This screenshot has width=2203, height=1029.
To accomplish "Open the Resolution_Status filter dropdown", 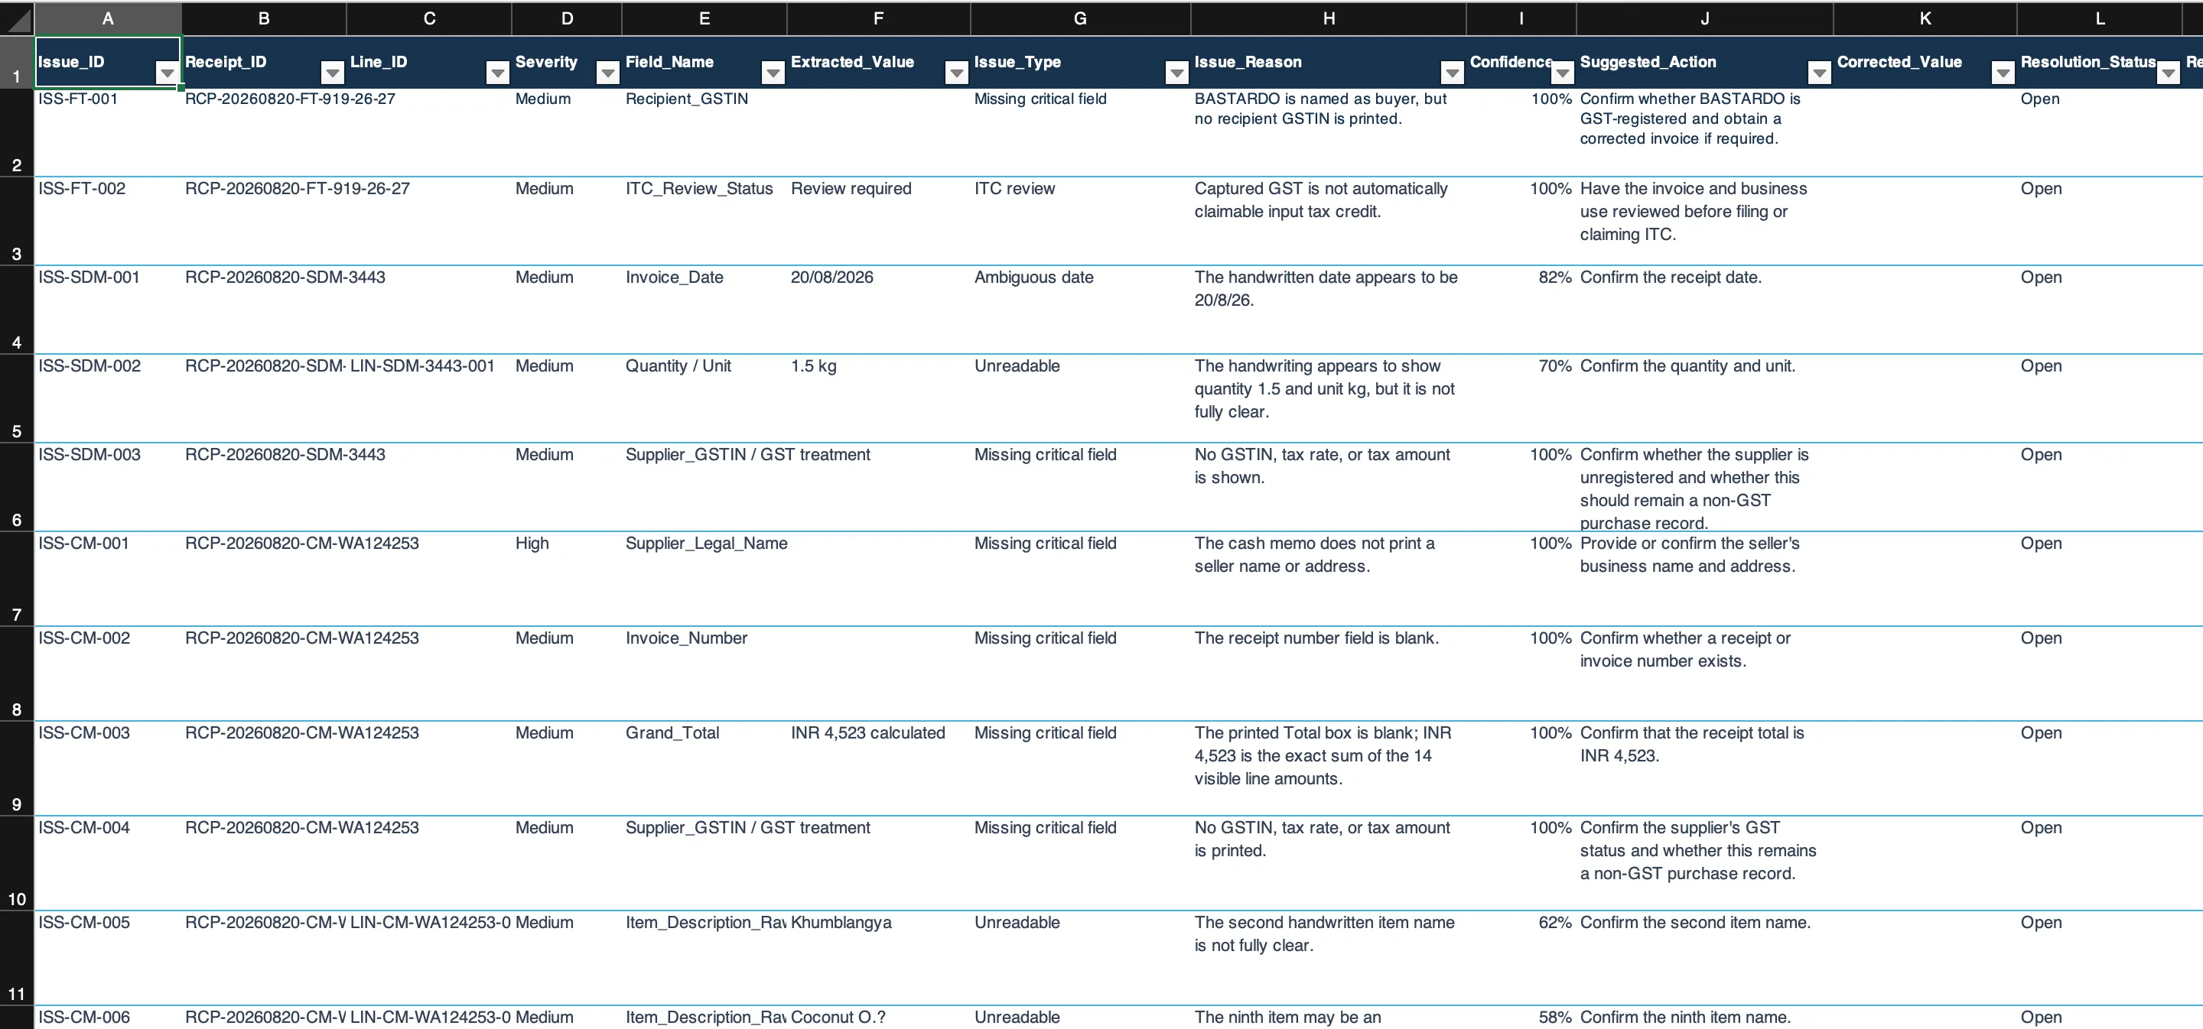I will (2168, 73).
